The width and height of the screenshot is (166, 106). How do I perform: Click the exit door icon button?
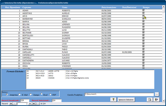pyautogui.click(x=157, y=100)
